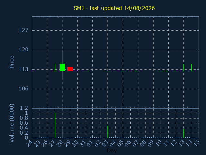Viewport: 206px width, 155px height.
Task: Click the red volume bar on day 29
Action: pyautogui.click(x=70, y=133)
